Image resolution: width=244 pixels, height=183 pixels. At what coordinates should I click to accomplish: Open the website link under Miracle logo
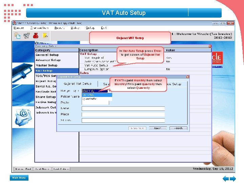pyautogui.click(x=217, y=67)
